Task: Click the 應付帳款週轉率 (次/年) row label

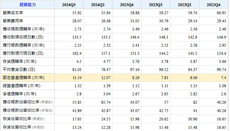Action: pos(24,45)
